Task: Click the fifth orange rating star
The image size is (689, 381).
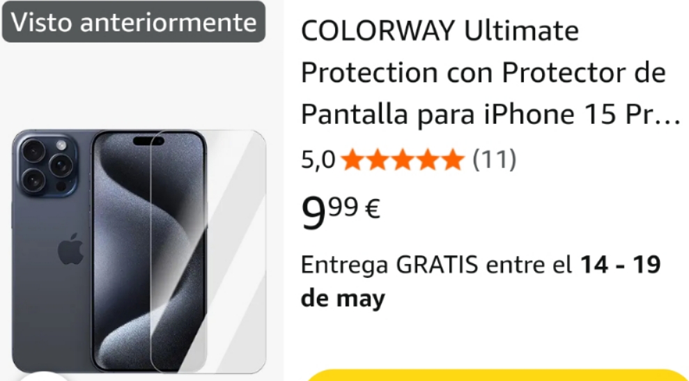Action: coord(453,159)
